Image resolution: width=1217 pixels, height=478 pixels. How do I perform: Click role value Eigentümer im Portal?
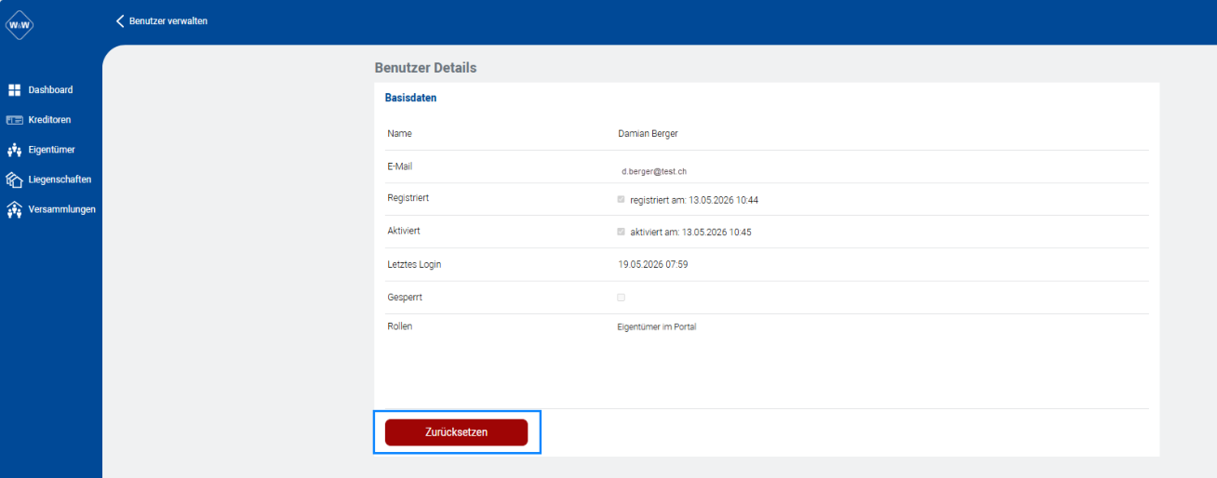656,327
